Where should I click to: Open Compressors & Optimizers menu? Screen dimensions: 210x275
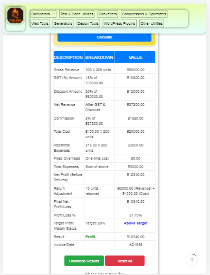pos(144,14)
